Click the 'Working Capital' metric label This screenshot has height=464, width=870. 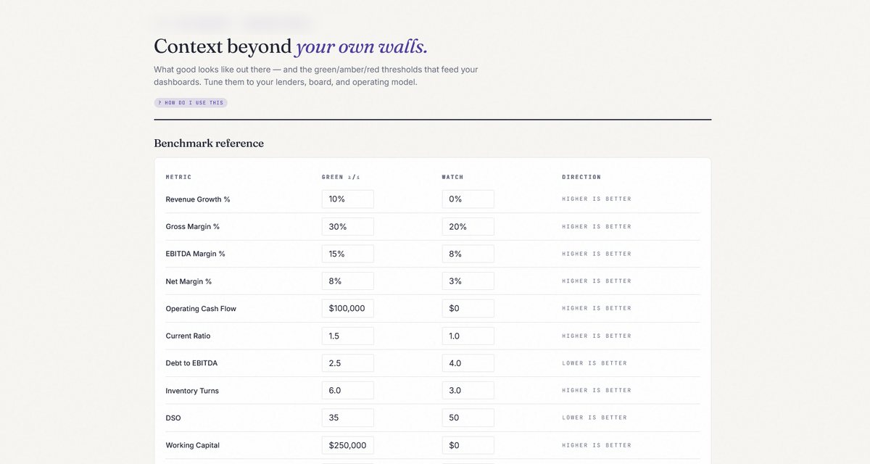193,446
